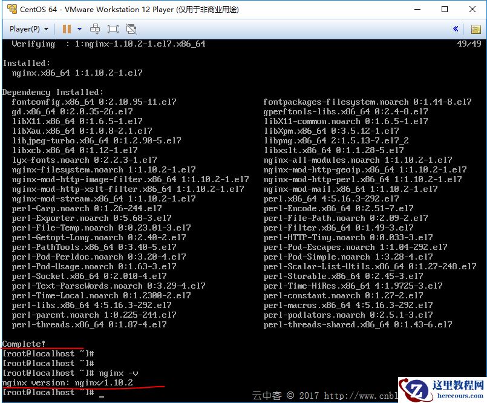Click 'perl-Time-HiRes.x86_64' package entry
The width and height of the screenshot is (487, 403).
[x=353, y=286]
